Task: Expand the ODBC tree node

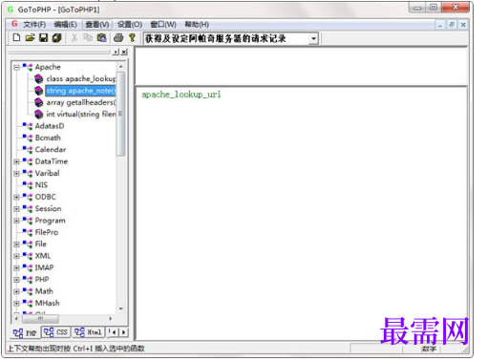Action: coord(16,197)
